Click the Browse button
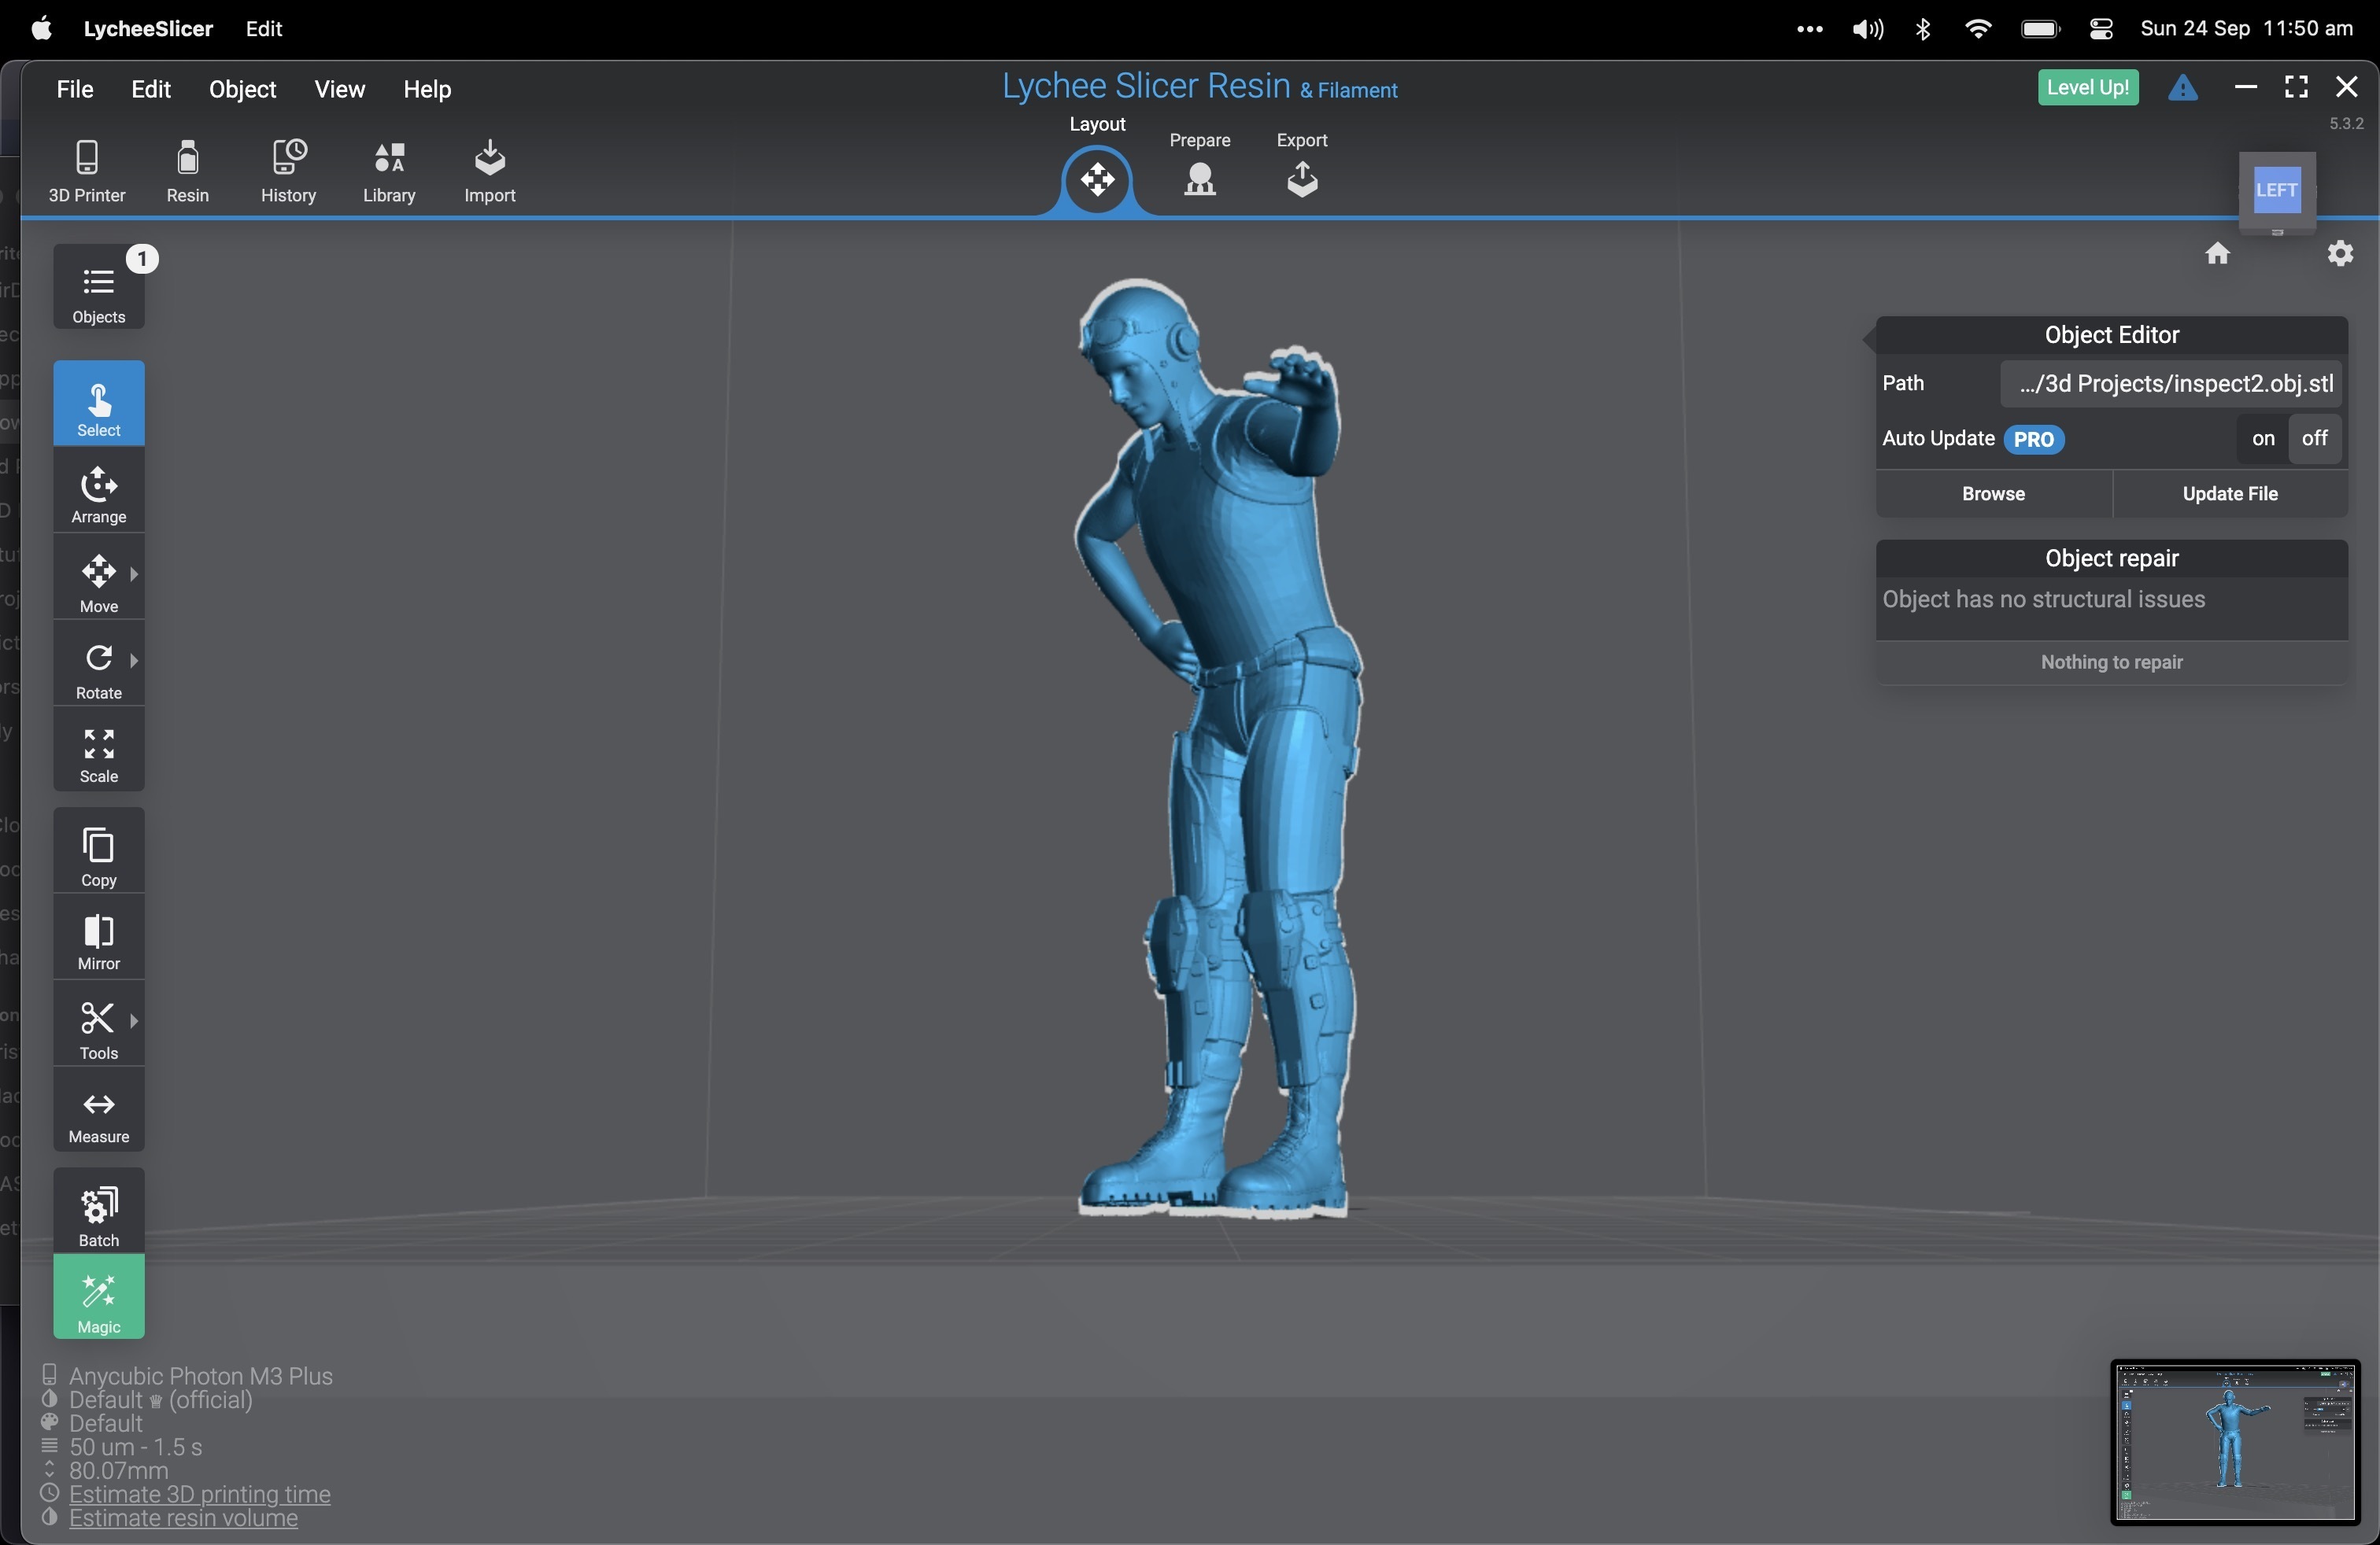The image size is (2380, 1545). point(1993,494)
